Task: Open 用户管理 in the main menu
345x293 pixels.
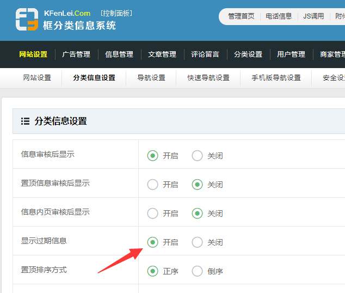Action: pyautogui.click(x=291, y=54)
